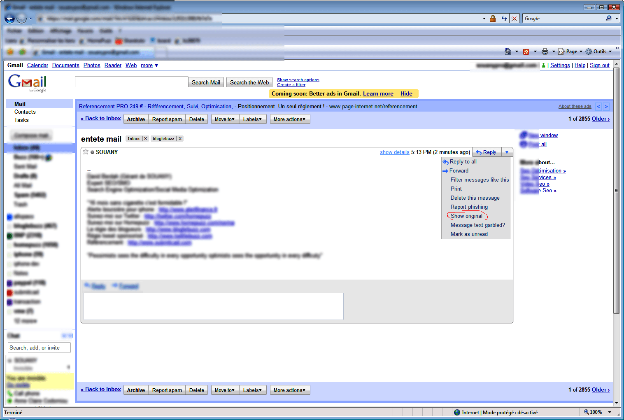Image resolution: width=624 pixels, height=420 pixels.
Task: Click the Gmail logo
Action: click(28, 83)
